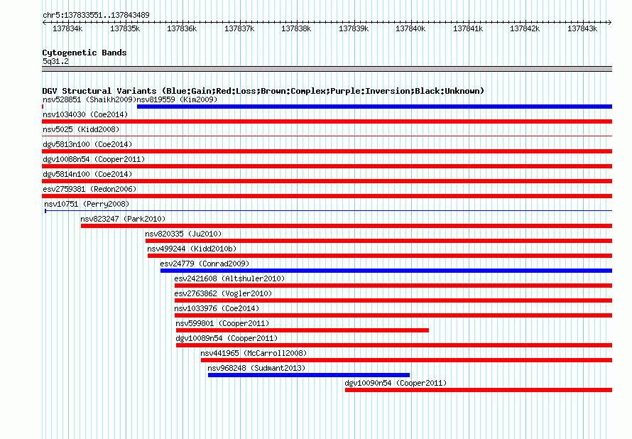This screenshot has width=632, height=439.
Task: Click the chr5:137833551..137843489 coordinates text
Action: [x=96, y=15]
